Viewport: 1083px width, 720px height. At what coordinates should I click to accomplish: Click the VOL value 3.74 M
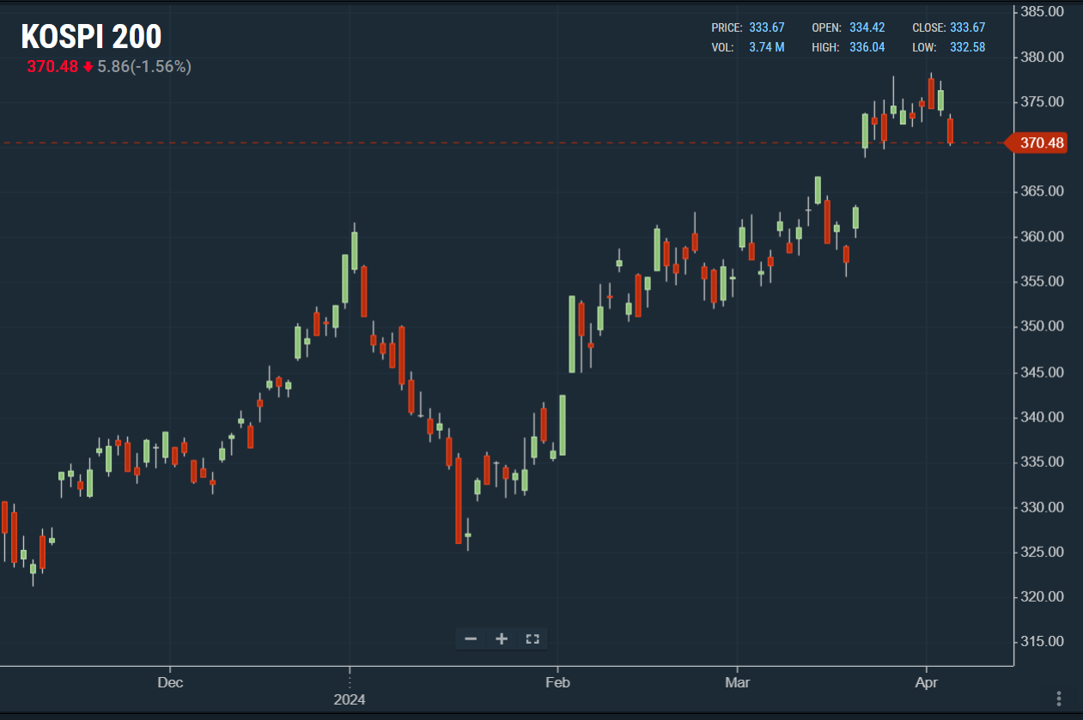(x=767, y=47)
